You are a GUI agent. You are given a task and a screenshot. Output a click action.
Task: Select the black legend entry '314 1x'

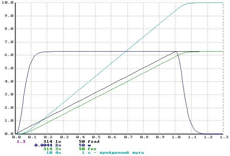point(52,142)
